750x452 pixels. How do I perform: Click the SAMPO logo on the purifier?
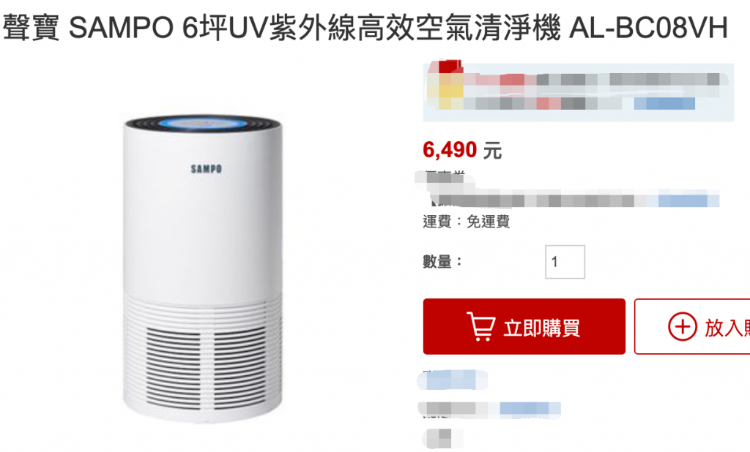click(206, 169)
